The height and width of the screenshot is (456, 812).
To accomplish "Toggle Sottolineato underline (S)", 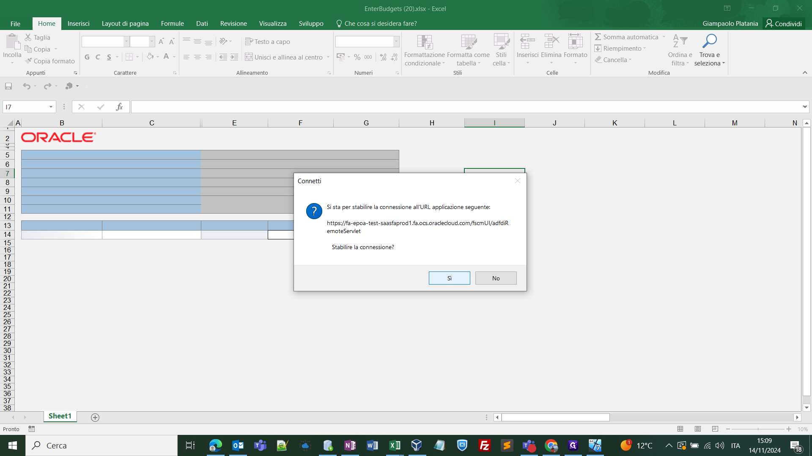I will 109,57.
